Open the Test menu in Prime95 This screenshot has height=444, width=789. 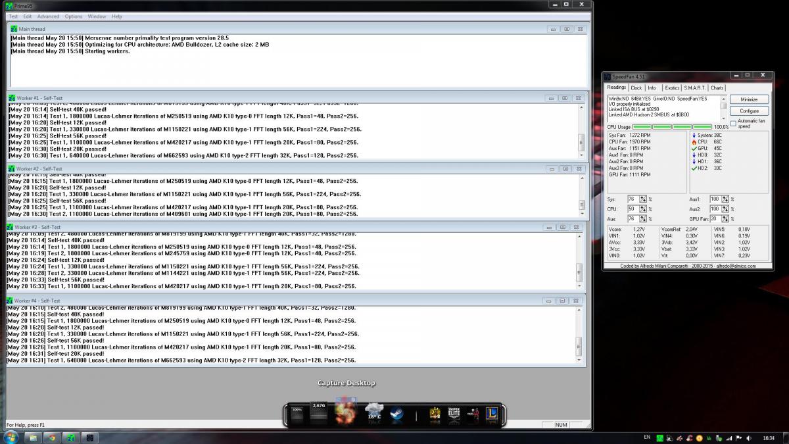coord(12,16)
